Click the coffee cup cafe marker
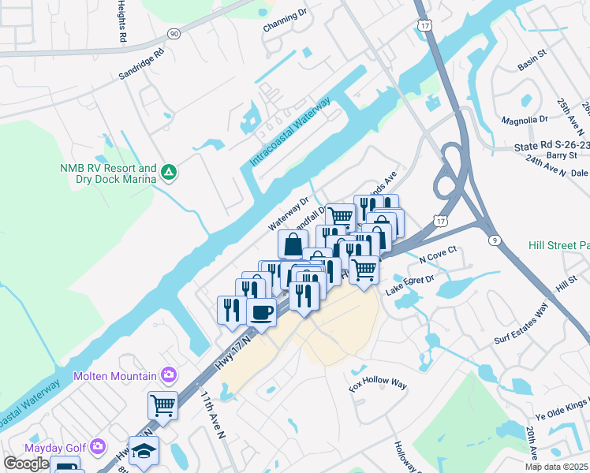The image size is (590, 473). click(x=262, y=314)
